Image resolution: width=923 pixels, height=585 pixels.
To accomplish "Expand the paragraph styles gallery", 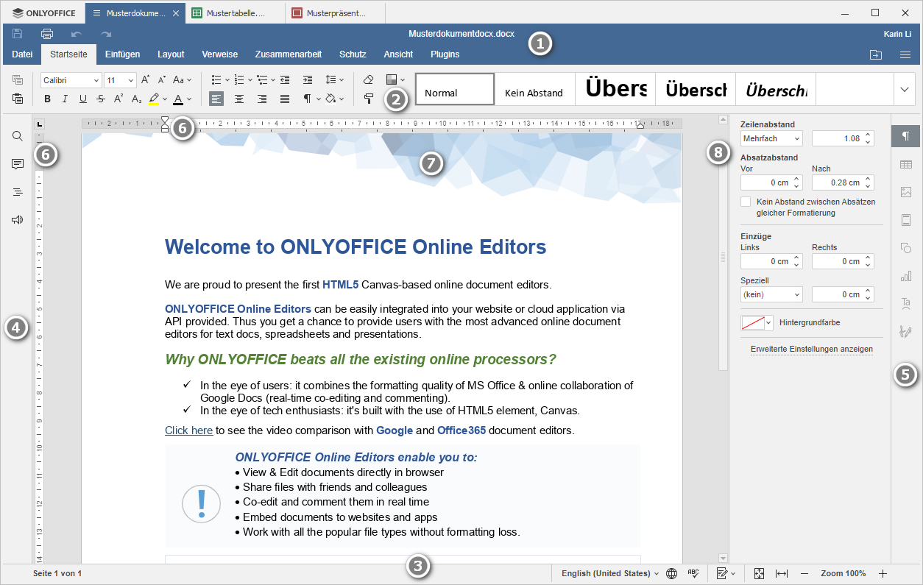I will click(905, 88).
